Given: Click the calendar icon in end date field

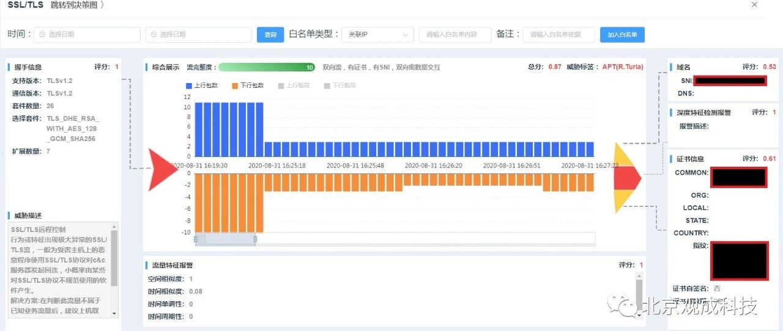Looking at the screenshot, I should (154, 35).
